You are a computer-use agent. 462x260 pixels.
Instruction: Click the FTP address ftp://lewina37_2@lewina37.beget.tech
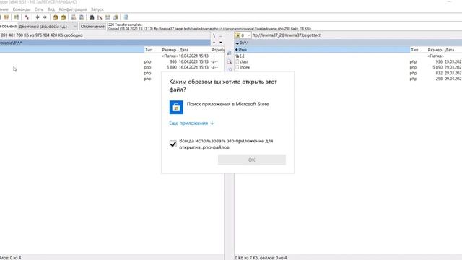pyautogui.click(x=287, y=35)
